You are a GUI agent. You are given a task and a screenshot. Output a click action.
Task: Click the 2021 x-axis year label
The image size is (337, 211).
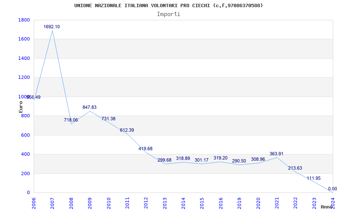(277, 203)
